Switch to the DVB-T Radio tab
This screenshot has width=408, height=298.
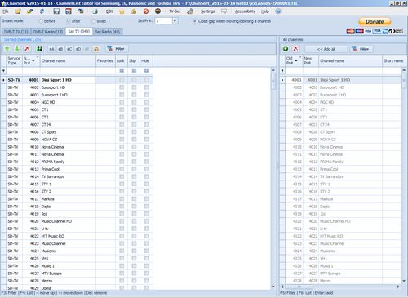coord(48,32)
